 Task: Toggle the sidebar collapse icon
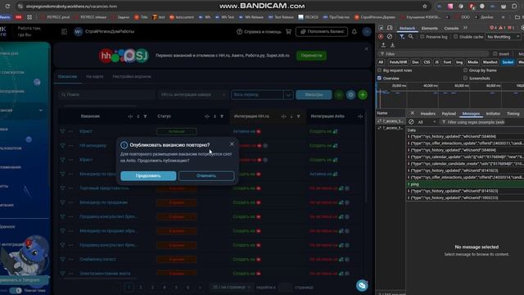(x=64, y=31)
